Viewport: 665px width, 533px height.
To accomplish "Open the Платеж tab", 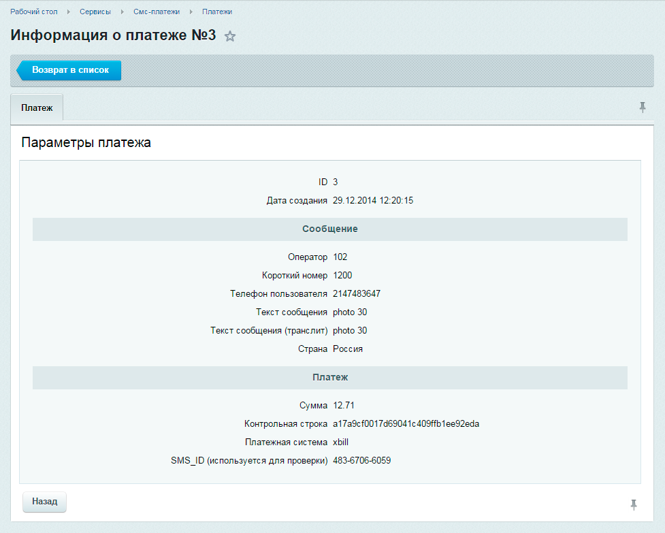I will tap(37, 108).
